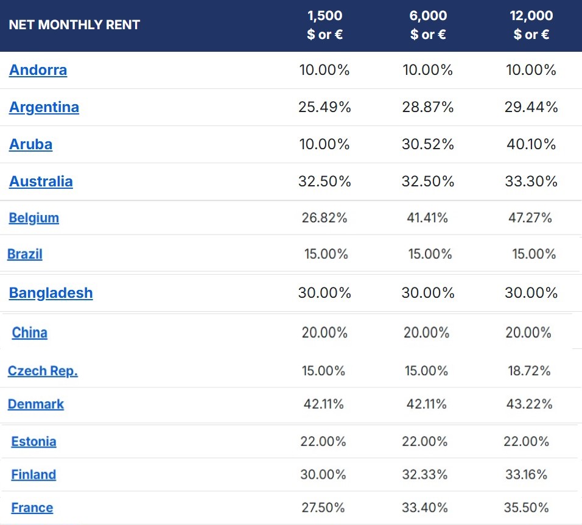
Task: Click the 1,500 $ or € column header
Action: point(325,26)
